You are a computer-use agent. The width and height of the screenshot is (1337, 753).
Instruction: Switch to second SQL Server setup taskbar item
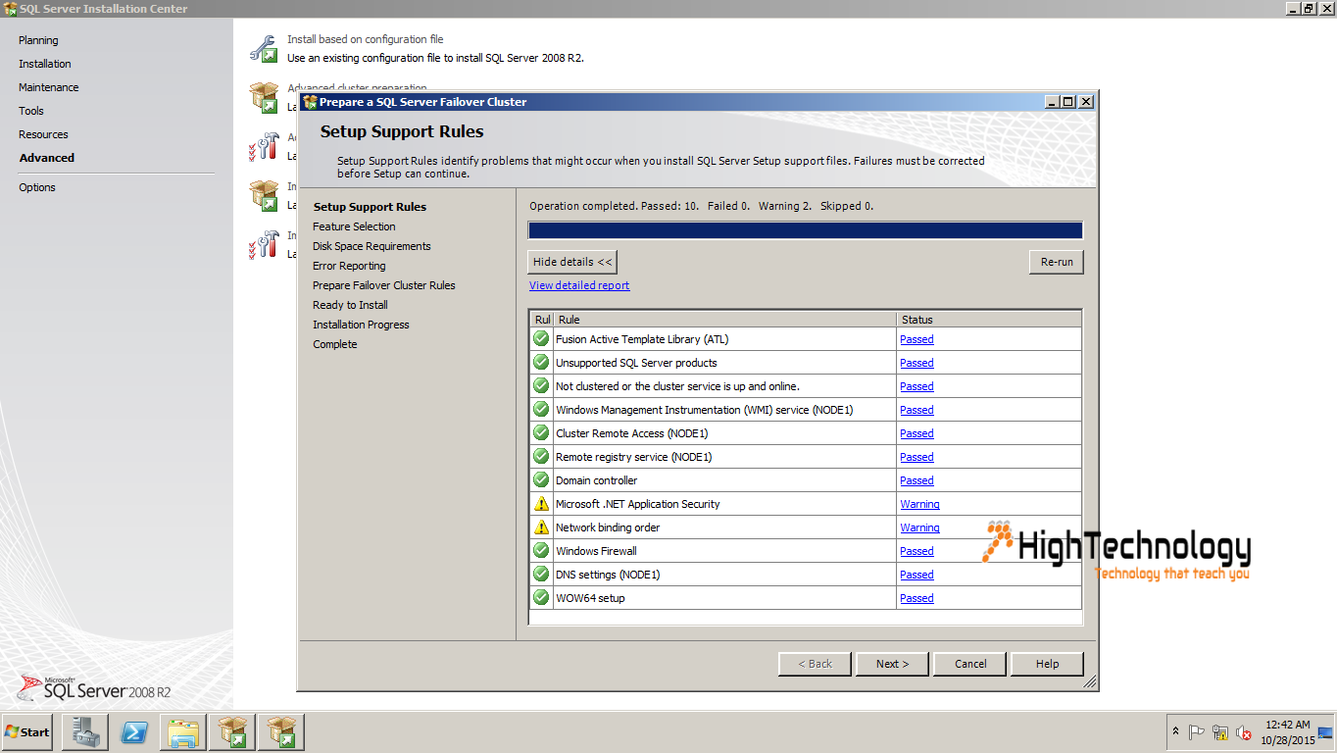pyautogui.click(x=281, y=732)
